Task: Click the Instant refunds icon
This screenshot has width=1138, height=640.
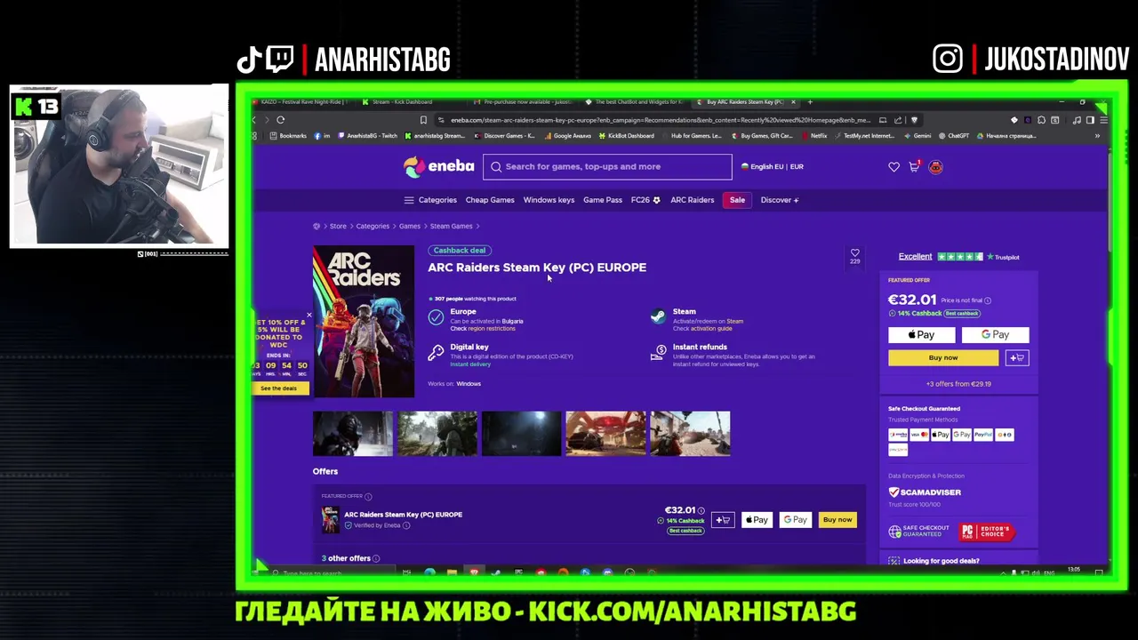Action: (x=657, y=353)
